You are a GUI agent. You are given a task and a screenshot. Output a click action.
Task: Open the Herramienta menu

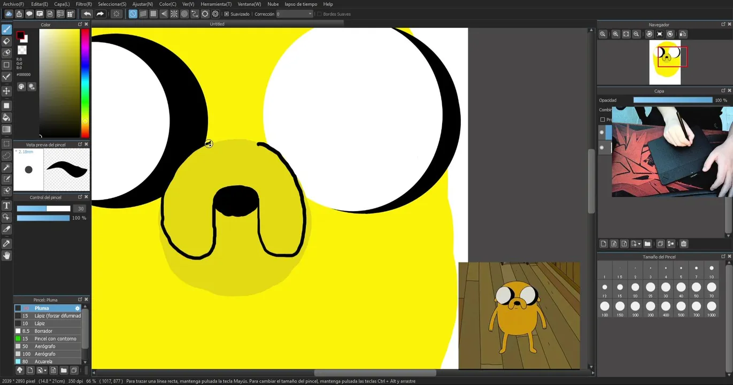(x=216, y=4)
